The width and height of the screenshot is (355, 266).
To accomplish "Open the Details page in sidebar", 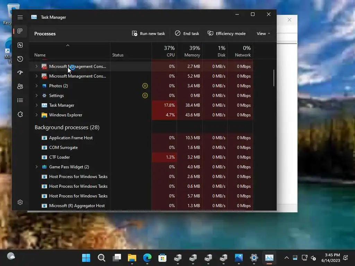I will 20,100.
